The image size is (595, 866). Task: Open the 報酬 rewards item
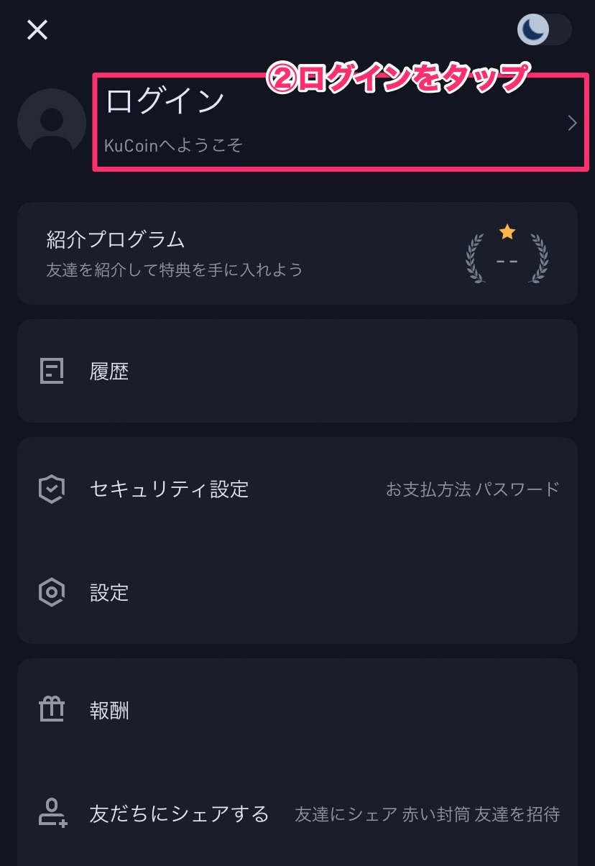[x=297, y=710]
